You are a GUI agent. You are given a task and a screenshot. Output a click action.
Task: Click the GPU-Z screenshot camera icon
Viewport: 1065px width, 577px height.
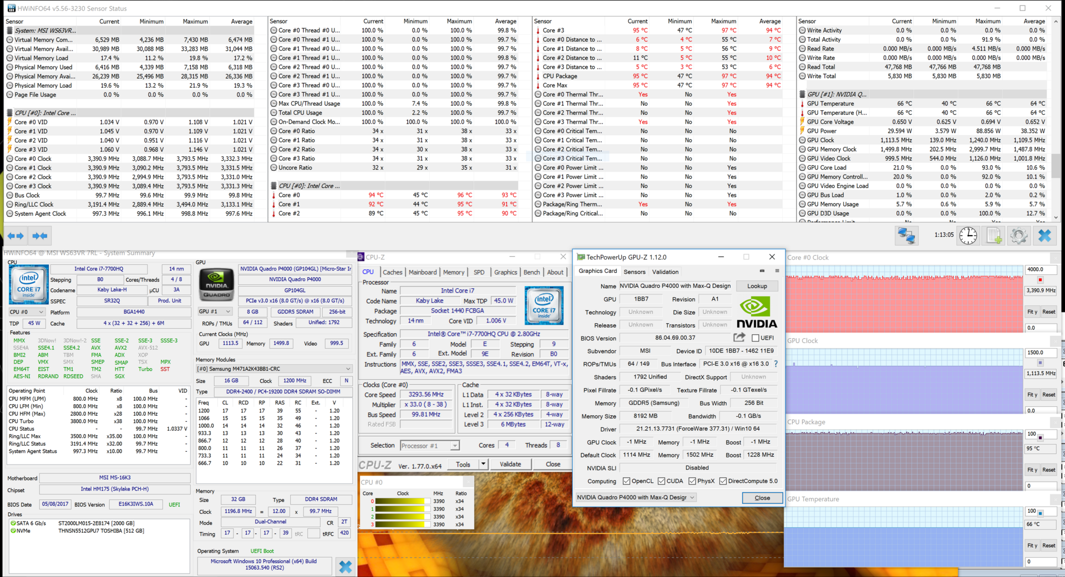coord(762,271)
